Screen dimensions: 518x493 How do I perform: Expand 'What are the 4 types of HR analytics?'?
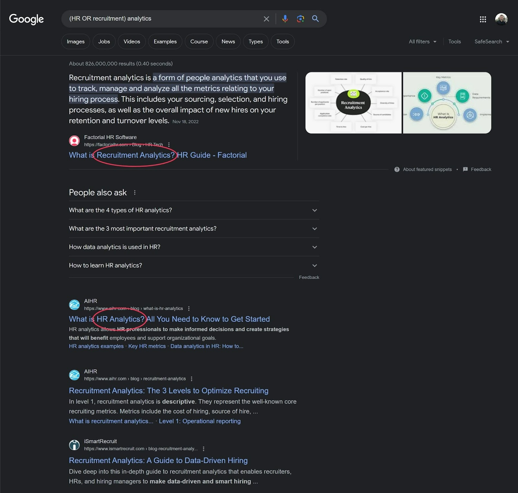(x=194, y=210)
